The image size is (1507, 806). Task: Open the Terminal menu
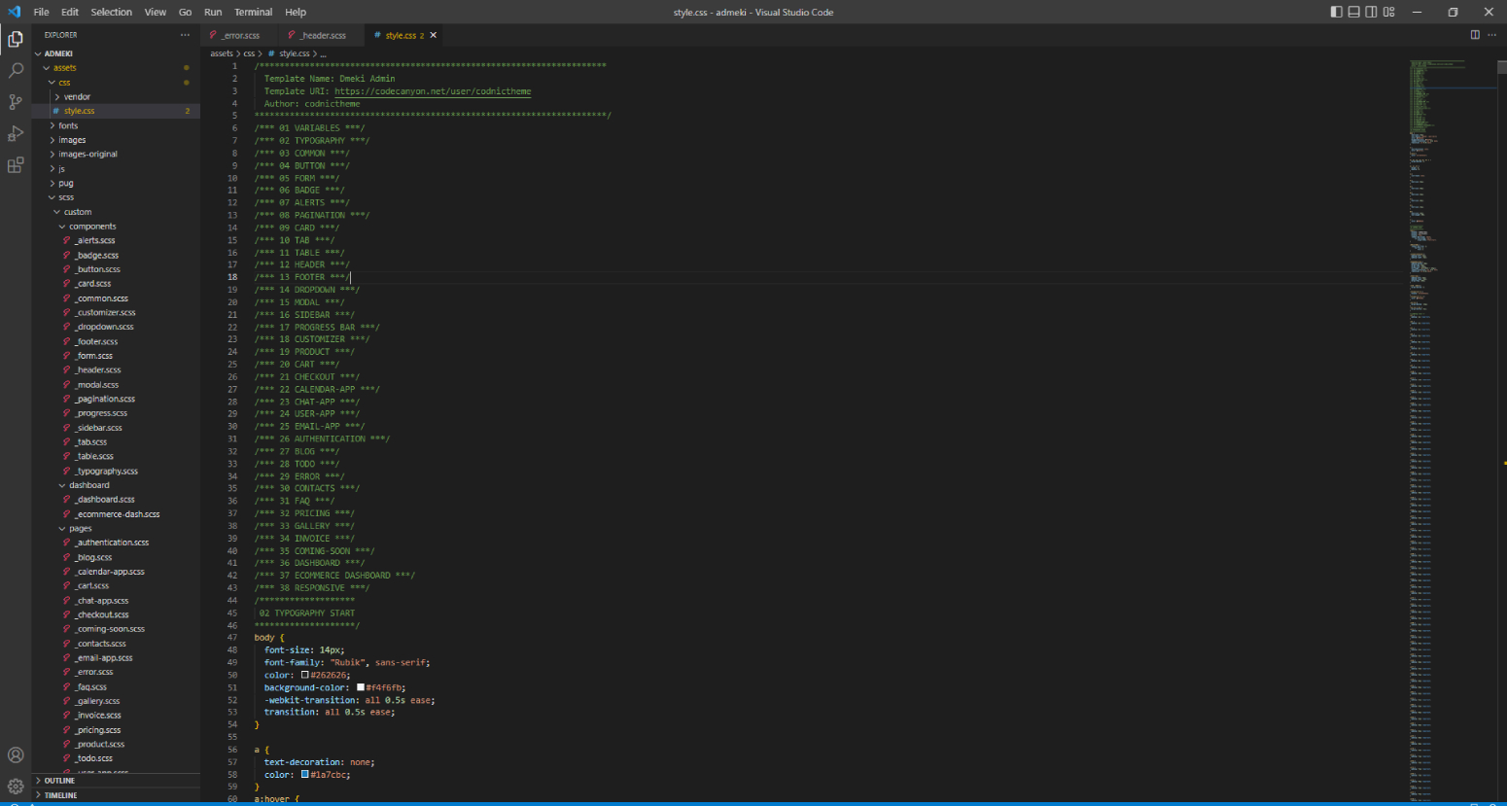(x=253, y=13)
